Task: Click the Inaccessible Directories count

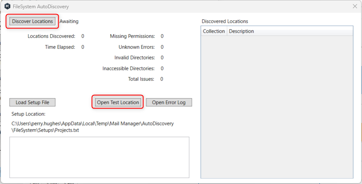Action: tap(162, 68)
